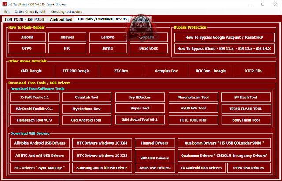Viewport: 282px width, 181px height.
Task: Switch to TEST POINT - ISP POINT tab
Action: [25, 19]
